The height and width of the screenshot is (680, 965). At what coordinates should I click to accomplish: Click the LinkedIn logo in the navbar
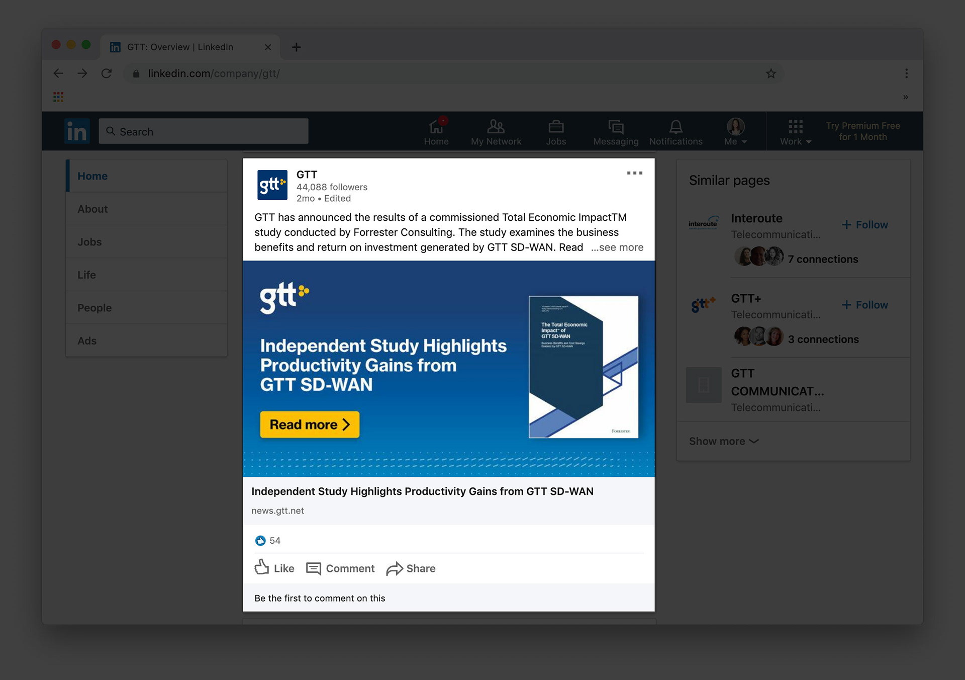(x=77, y=131)
